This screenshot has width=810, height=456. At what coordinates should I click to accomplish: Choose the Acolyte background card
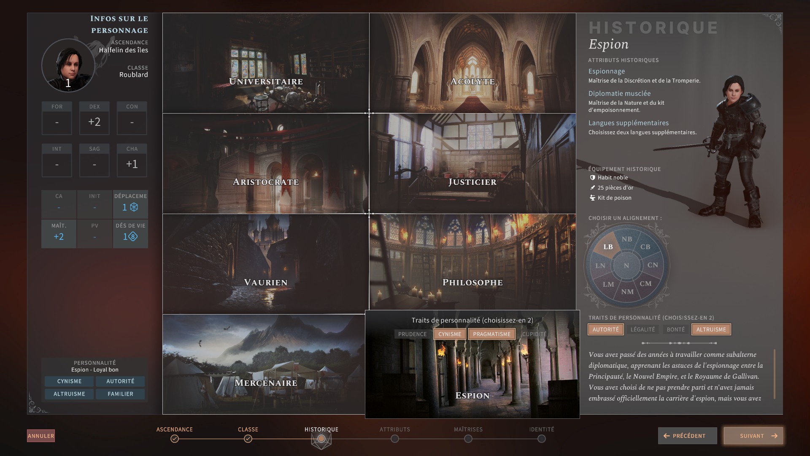point(472,63)
